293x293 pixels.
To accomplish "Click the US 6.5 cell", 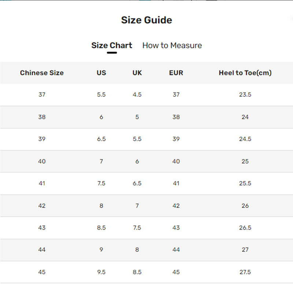I will pos(101,139).
